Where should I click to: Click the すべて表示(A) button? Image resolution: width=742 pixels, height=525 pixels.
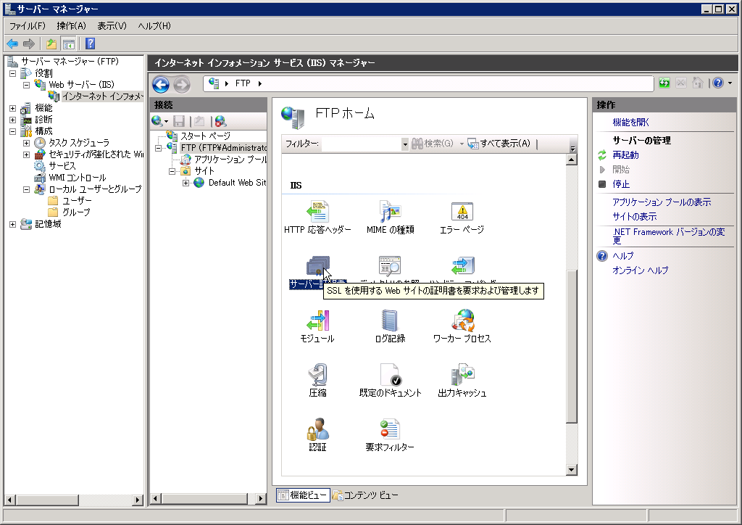point(499,144)
